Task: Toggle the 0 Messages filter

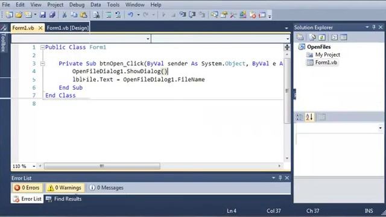Action: coord(106,187)
